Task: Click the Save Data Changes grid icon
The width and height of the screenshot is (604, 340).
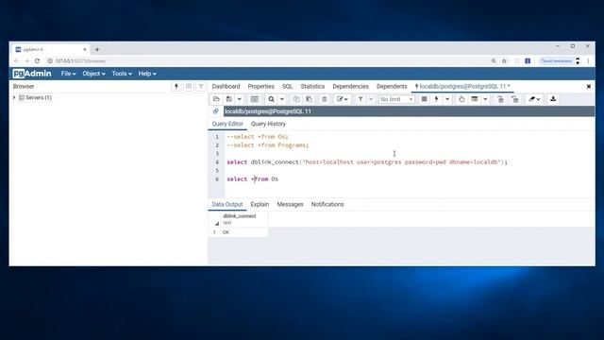Action: point(255,99)
